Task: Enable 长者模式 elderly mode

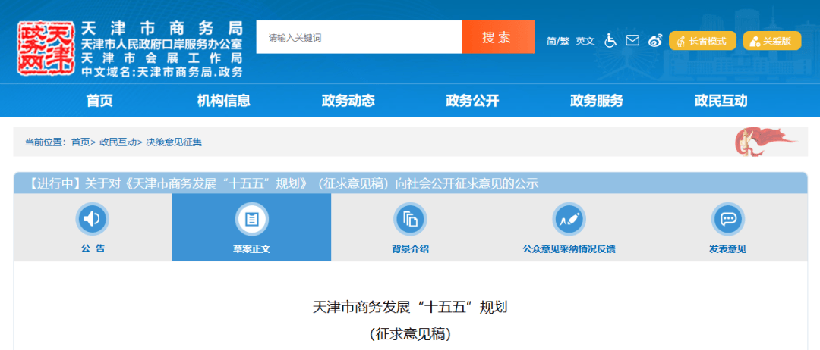Action: click(702, 41)
